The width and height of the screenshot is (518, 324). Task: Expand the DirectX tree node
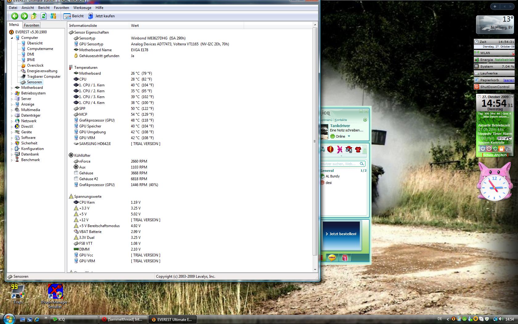12,127
